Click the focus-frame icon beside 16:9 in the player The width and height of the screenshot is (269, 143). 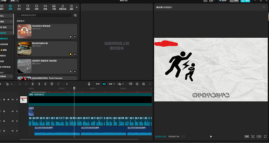tap(253, 136)
